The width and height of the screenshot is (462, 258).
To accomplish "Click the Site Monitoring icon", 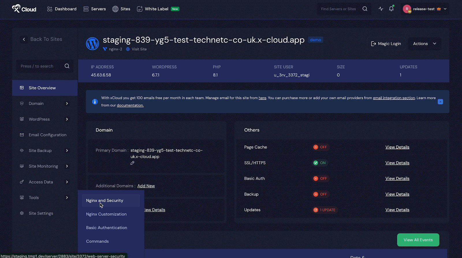I will click(x=22, y=166).
